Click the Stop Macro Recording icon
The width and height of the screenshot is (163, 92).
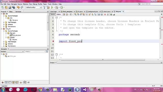click(108, 14)
